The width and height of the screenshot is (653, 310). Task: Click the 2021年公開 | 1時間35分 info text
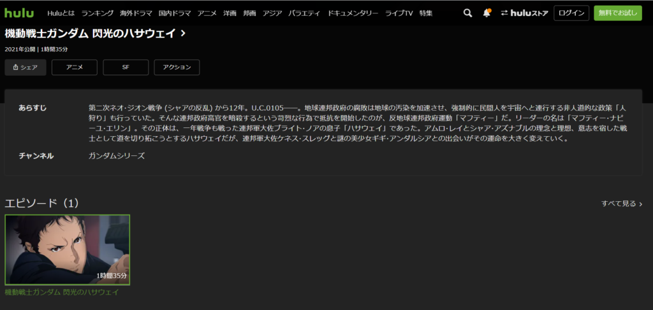(36, 49)
